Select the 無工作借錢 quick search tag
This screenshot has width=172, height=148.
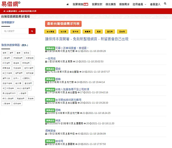tap(7, 73)
